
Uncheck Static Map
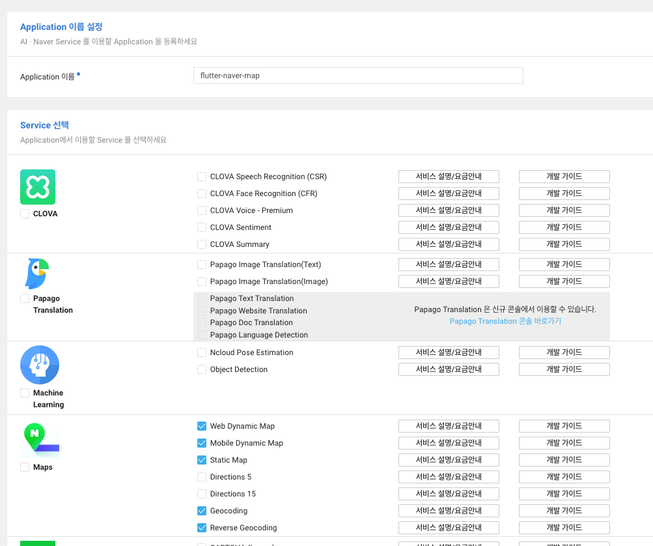pos(202,460)
